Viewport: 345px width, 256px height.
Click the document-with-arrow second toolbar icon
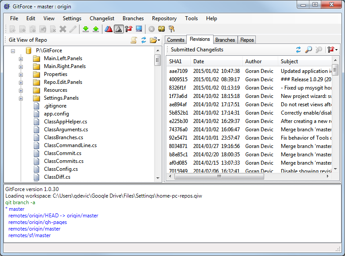(x=22, y=29)
